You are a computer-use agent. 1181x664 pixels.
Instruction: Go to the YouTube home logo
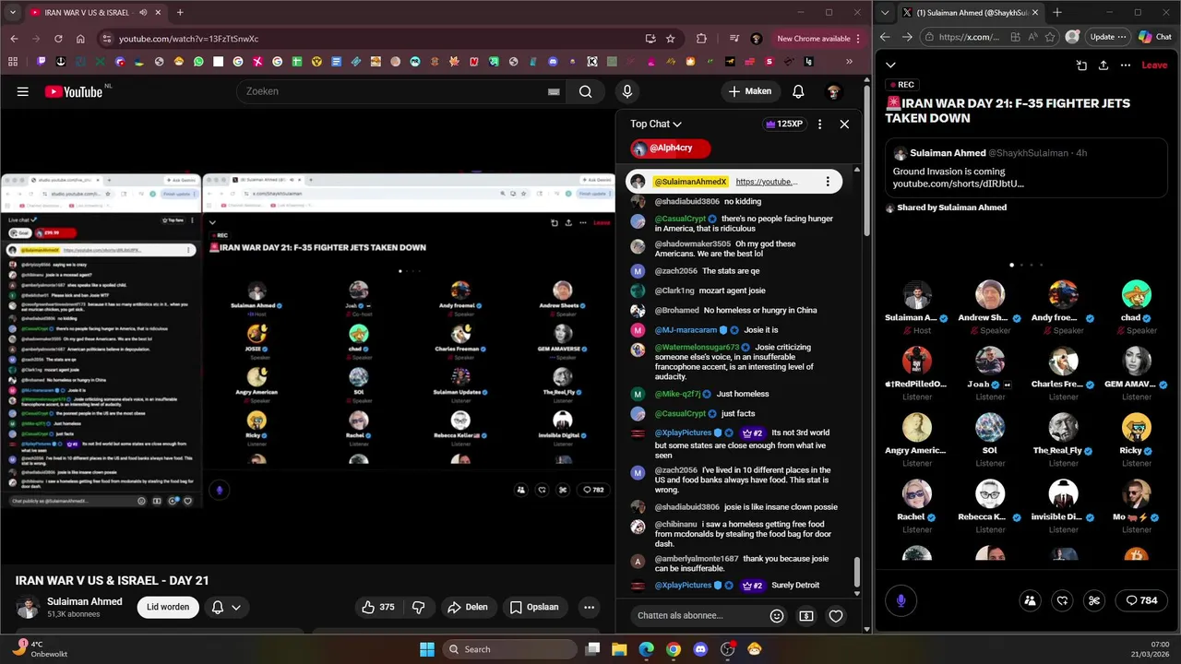tap(74, 91)
